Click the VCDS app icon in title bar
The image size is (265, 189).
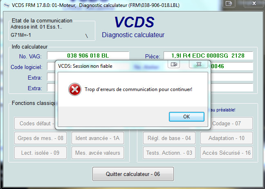(x=7, y=5)
